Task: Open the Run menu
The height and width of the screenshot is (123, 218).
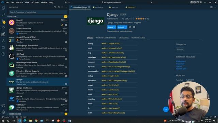Action: pyautogui.click(x=37, y=2)
